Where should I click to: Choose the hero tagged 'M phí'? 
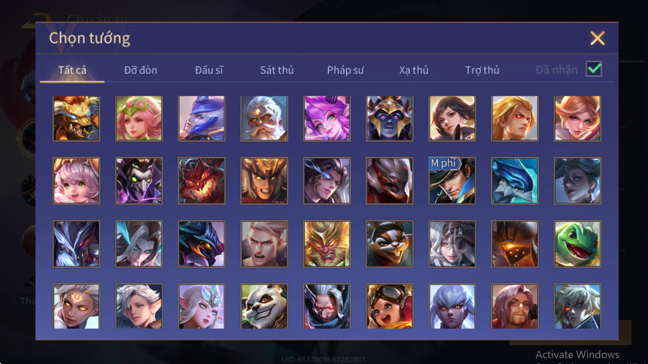(x=452, y=181)
